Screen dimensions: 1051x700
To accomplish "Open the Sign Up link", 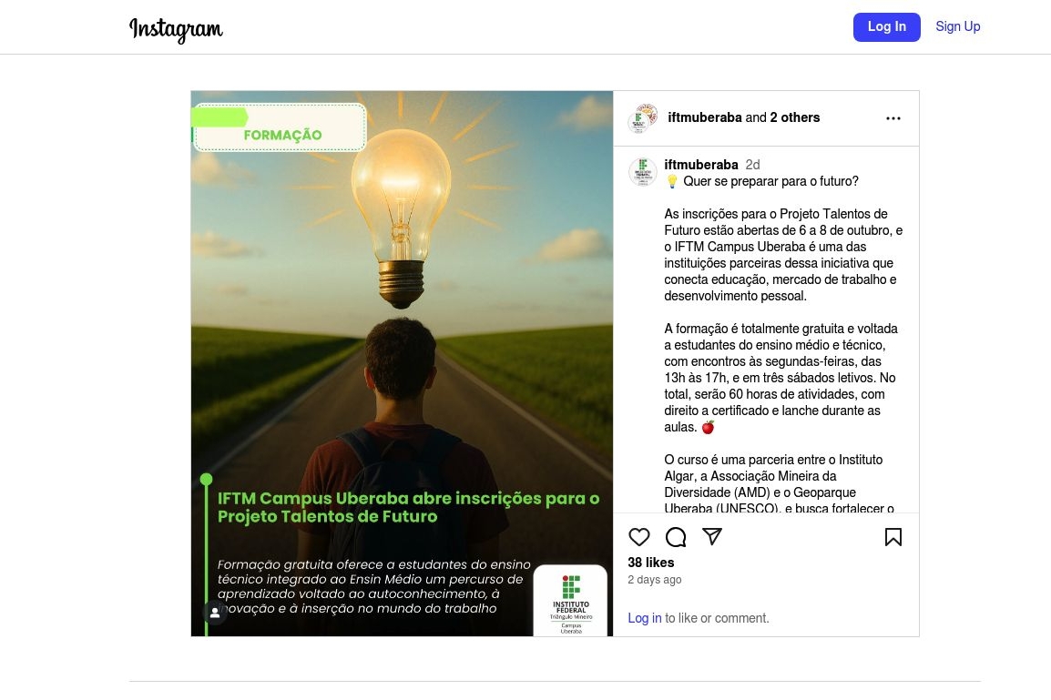I will pos(957,26).
